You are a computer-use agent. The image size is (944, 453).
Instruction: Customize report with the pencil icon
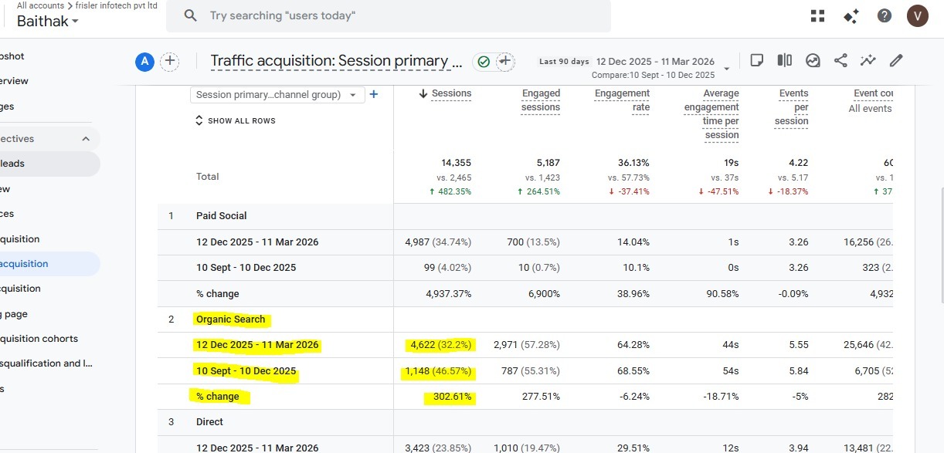pos(896,60)
